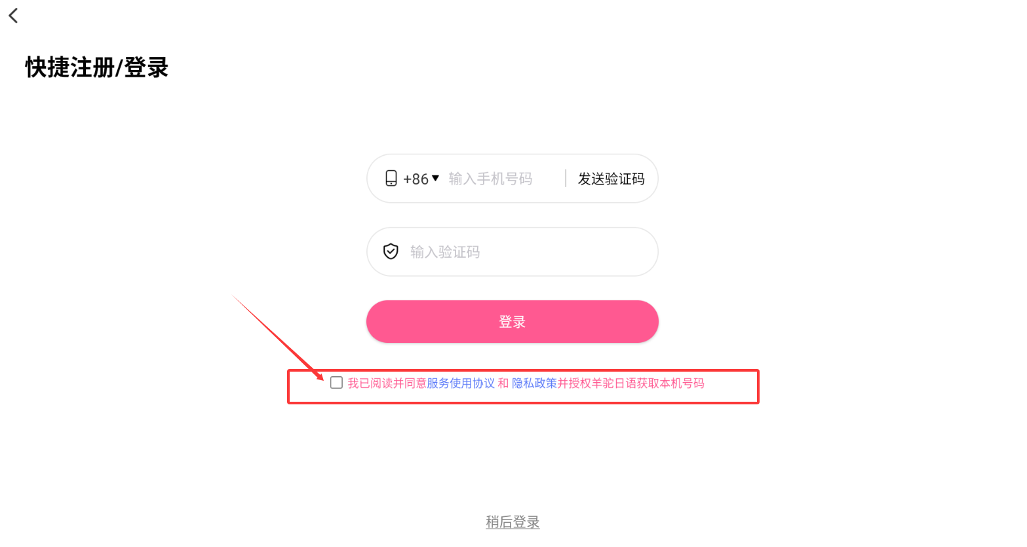Expand the small triangle beside +86
Image resolution: width=1027 pixels, height=547 pixels.
[435, 178]
